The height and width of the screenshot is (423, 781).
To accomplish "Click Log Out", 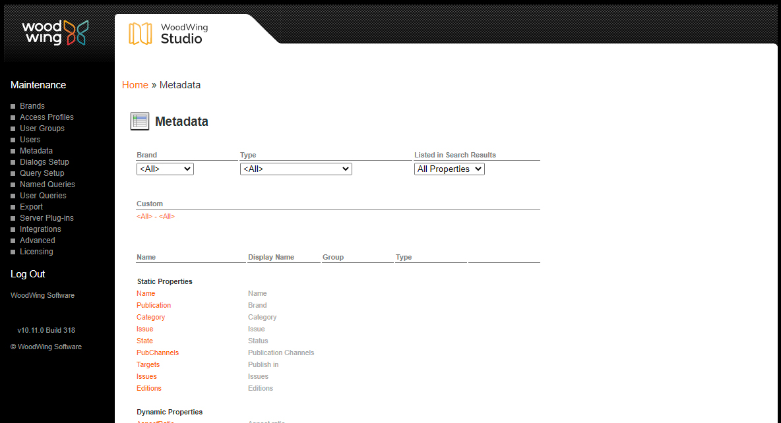I will pos(27,273).
